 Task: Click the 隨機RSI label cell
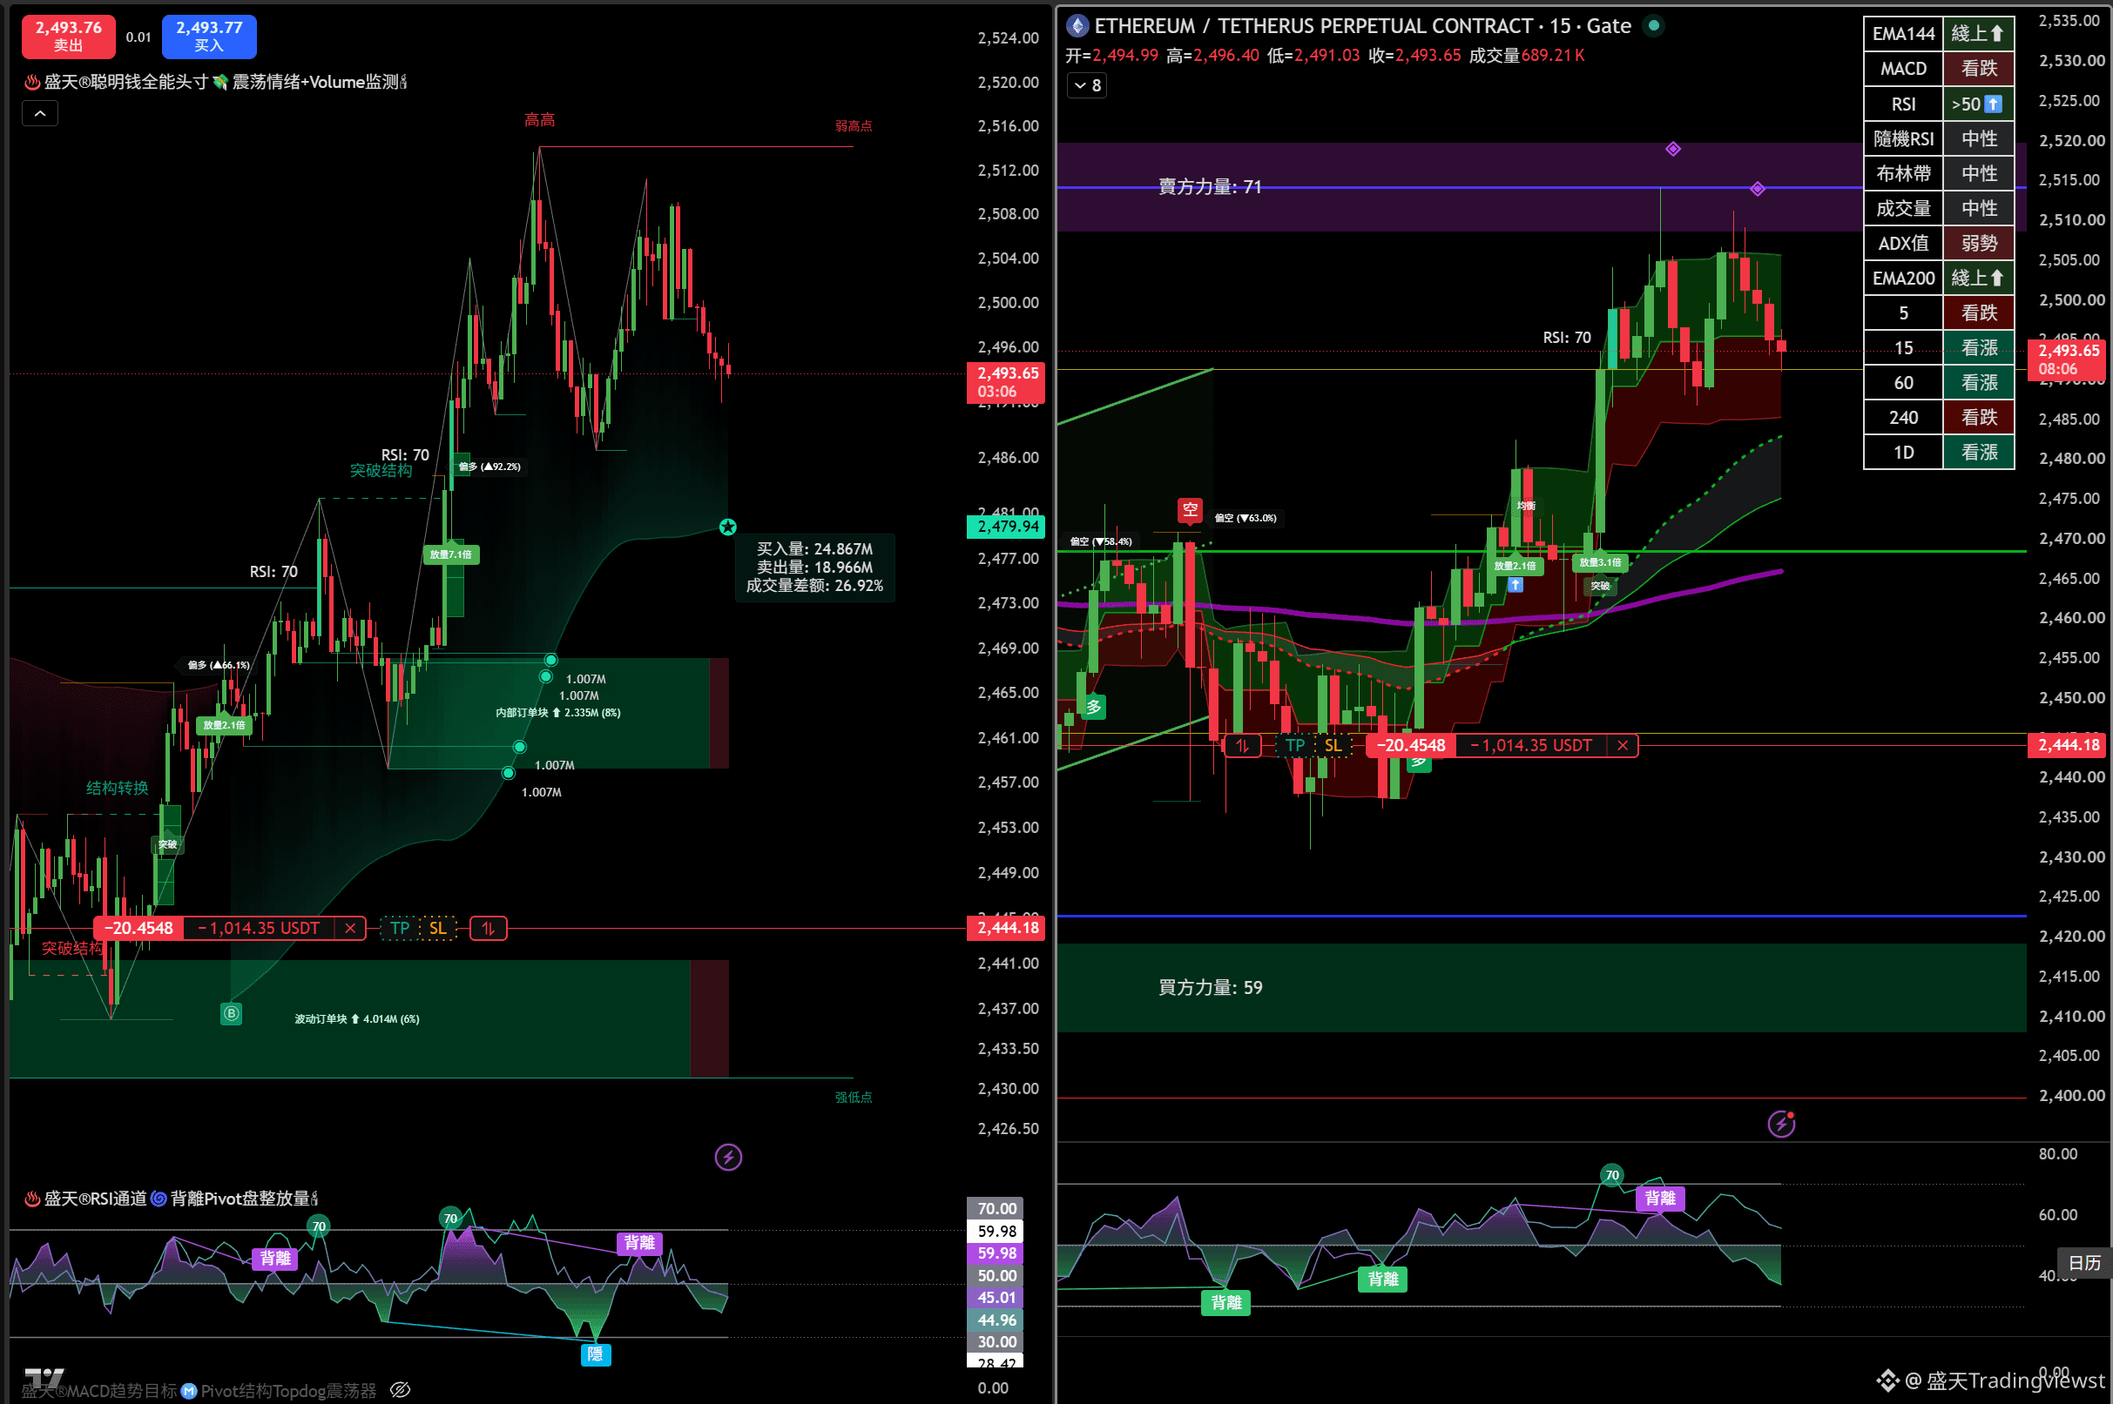click(1903, 138)
